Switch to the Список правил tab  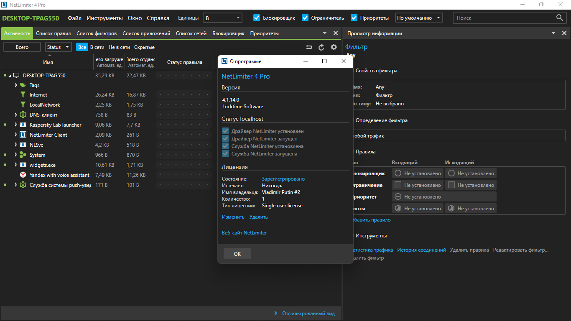coord(53,33)
